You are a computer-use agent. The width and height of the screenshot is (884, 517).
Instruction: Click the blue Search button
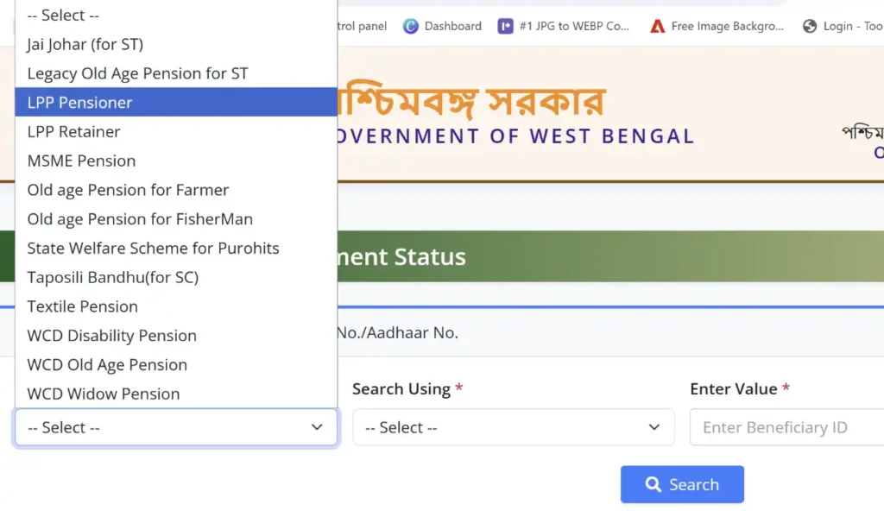pyautogui.click(x=682, y=484)
